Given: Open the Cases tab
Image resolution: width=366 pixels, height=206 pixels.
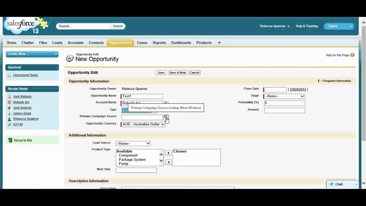Looking at the screenshot, I should tap(142, 43).
